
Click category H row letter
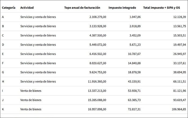pyautogui.click(x=3, y=82)
